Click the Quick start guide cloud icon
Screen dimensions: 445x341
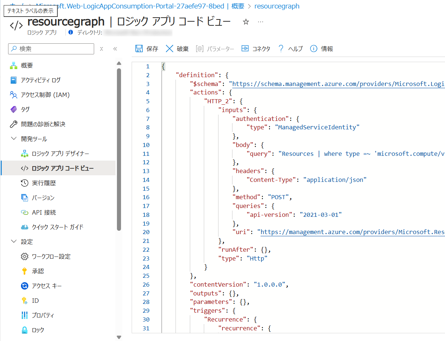25,227
